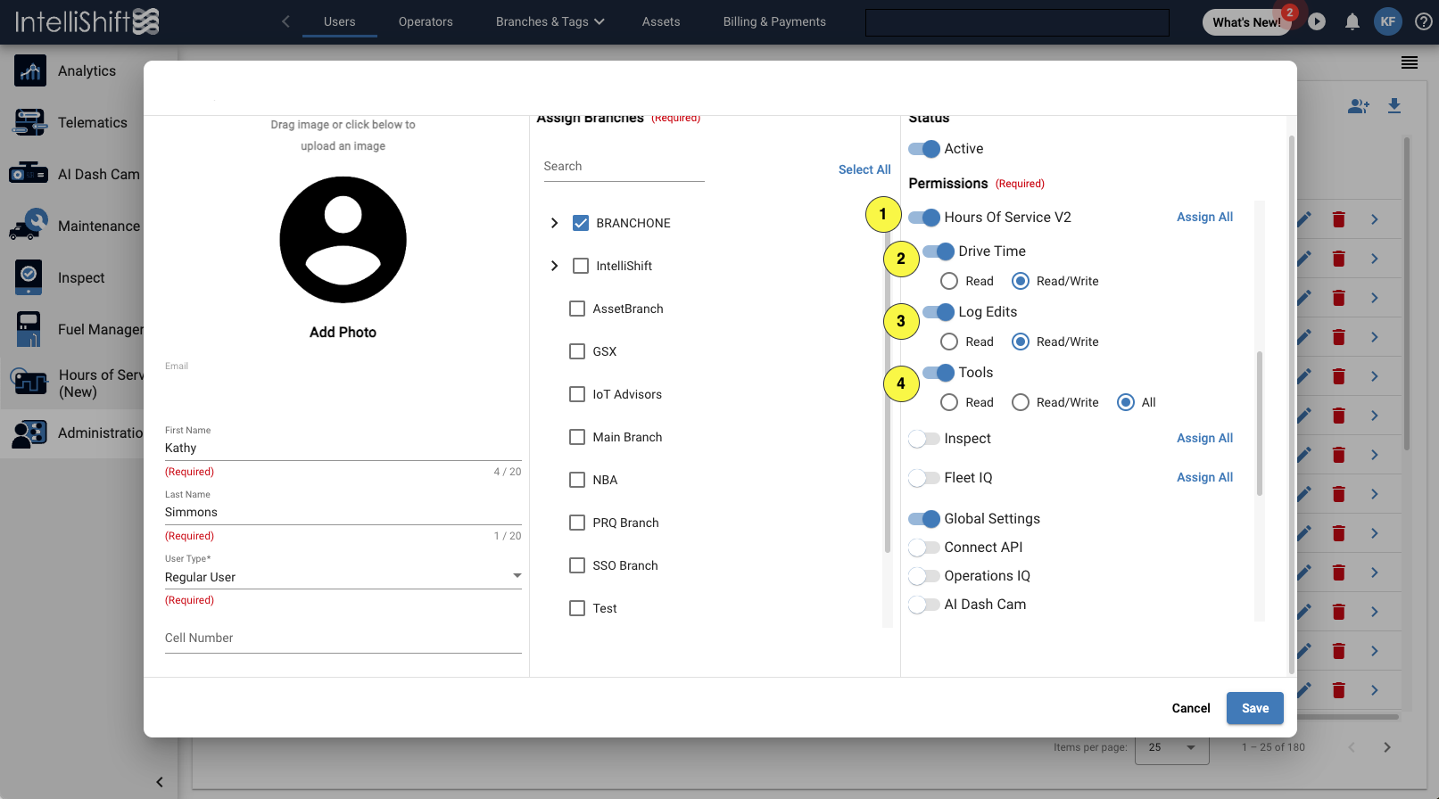
Task: Select Read radio under Drive Time
Action: click(949, 281)
